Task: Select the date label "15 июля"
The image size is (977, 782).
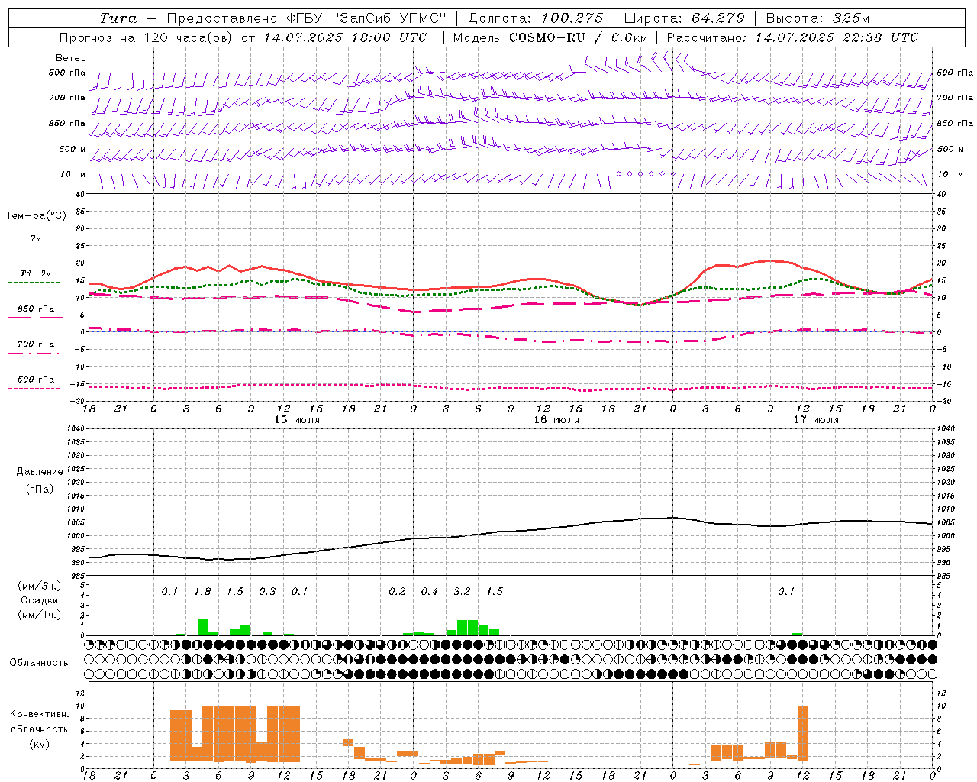Action: [298, 420]
